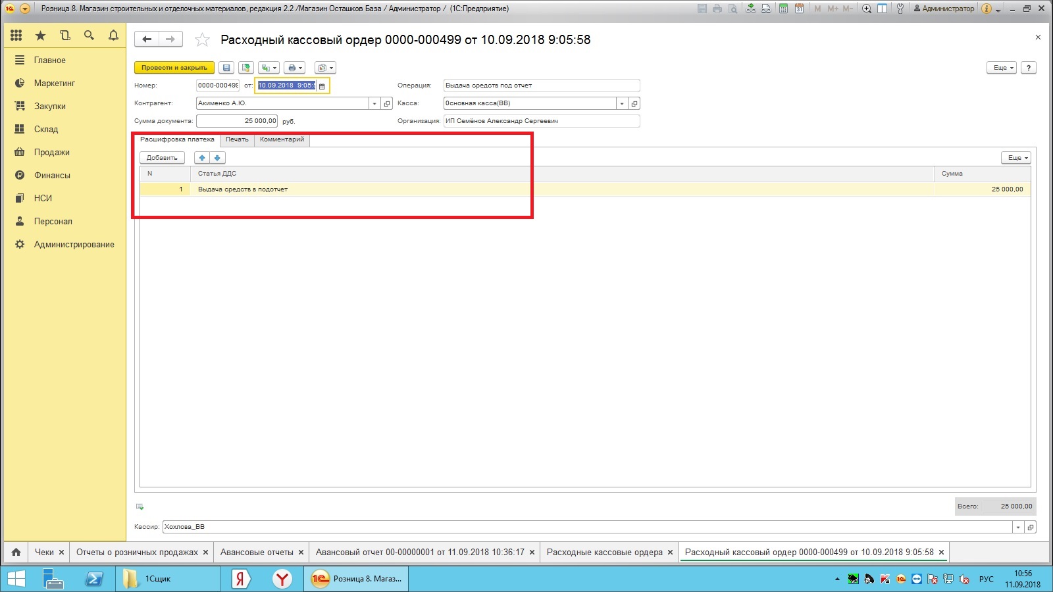This screenshot has height=592, width=1053.
Task: Expand the Кассир dropdown arrow
Action: point(1018,528)
